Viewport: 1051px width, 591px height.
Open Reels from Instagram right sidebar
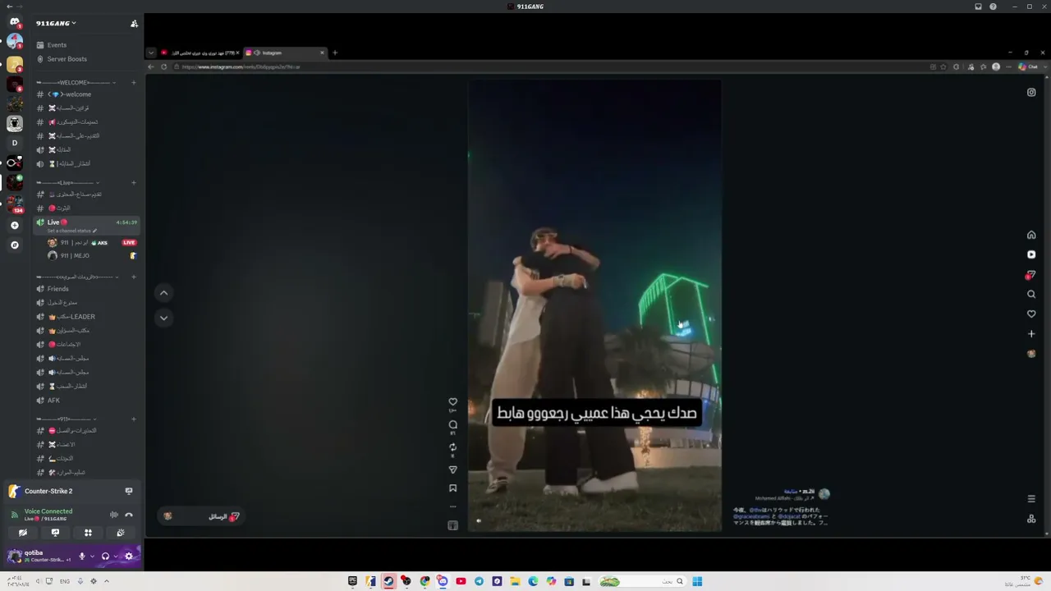pos(1031,254)
